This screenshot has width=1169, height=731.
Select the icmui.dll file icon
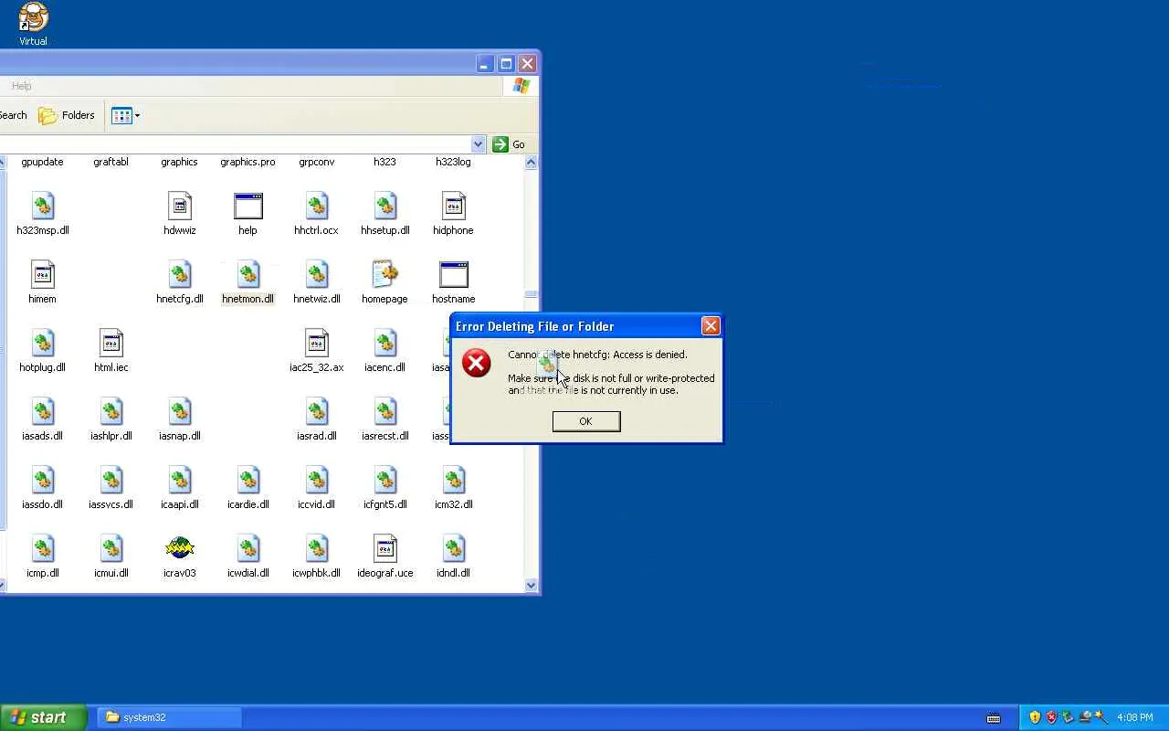pyautogui.click(x=111, y=548)
